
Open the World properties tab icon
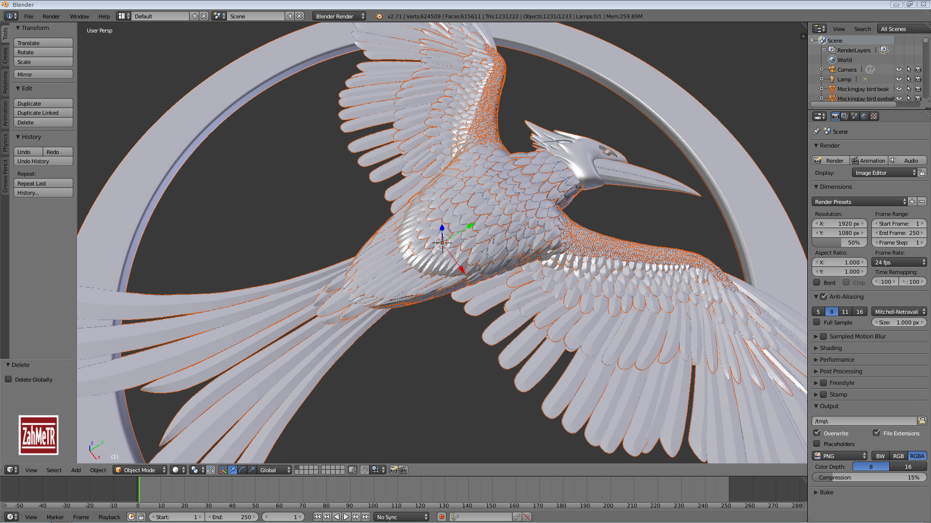864,116
